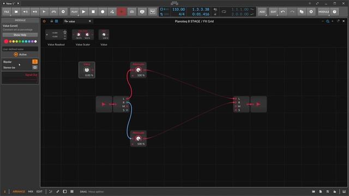
Task: Click the Audio Out play triangle module
Action: [258, 104]
